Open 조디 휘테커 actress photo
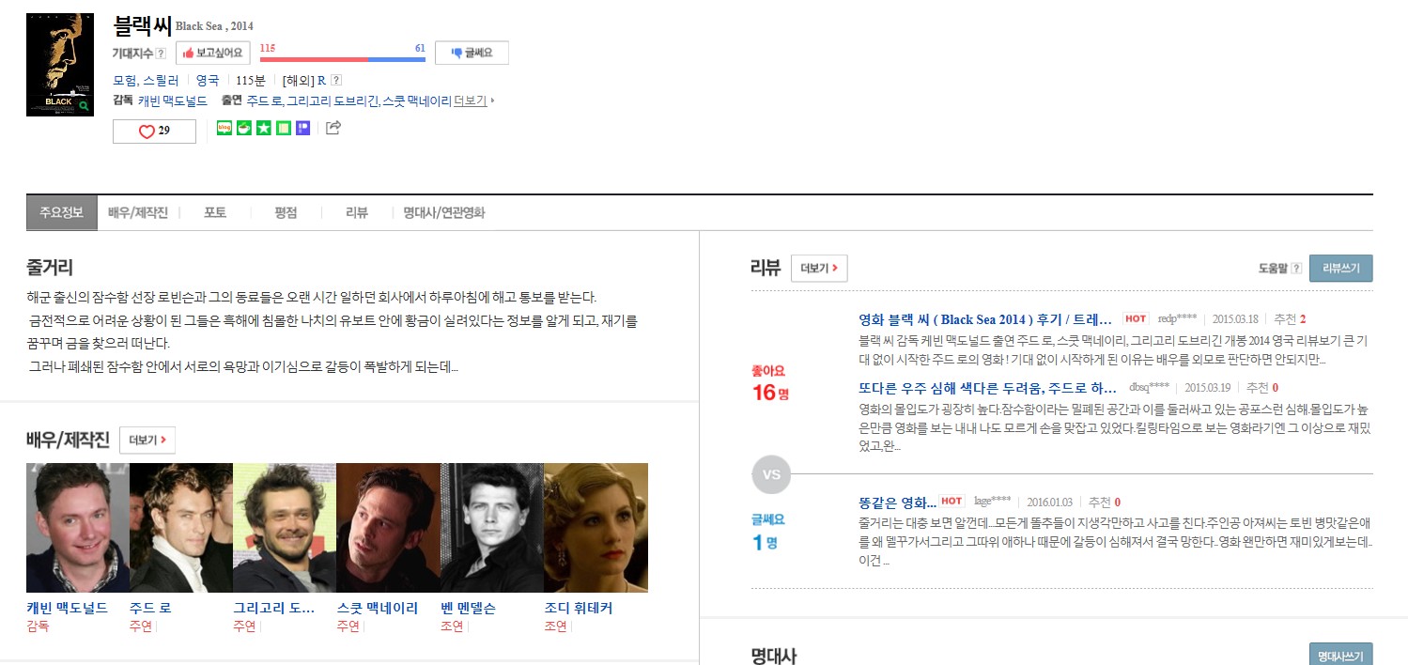This screenshot has height=665, width=1408. pos(596,528)
